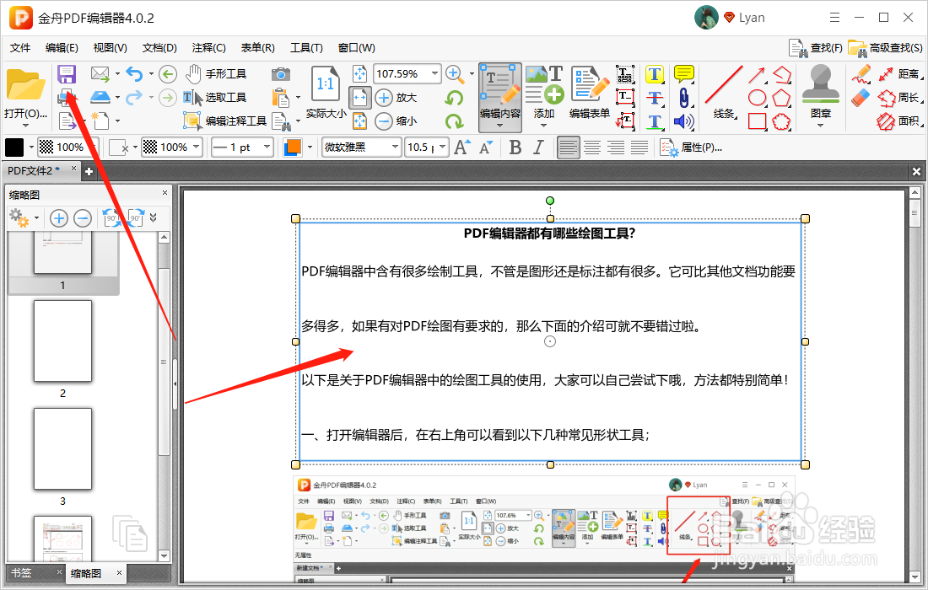Click the 查找(F) find button

(816, 48)
